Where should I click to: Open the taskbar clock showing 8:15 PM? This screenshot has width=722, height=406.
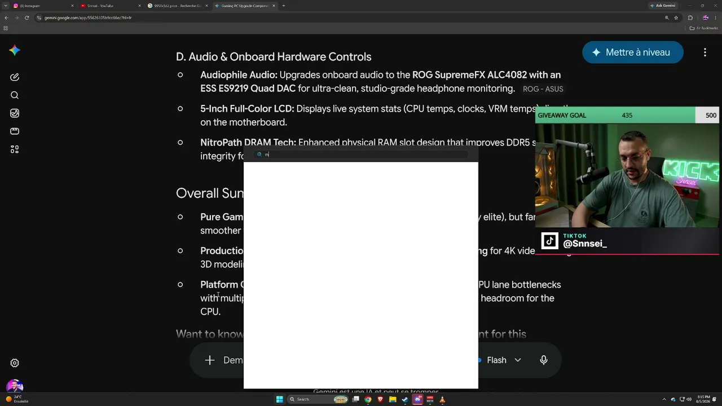[703, 399]
